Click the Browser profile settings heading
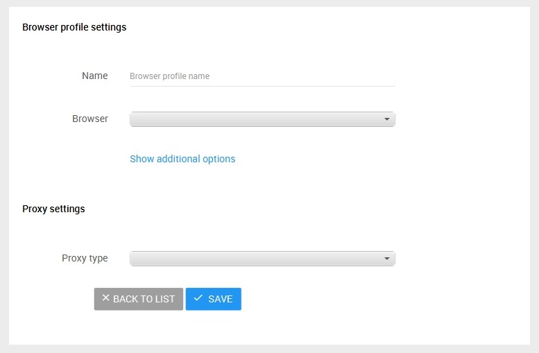Viewport: 539px width, 353px height. point(74,27)
